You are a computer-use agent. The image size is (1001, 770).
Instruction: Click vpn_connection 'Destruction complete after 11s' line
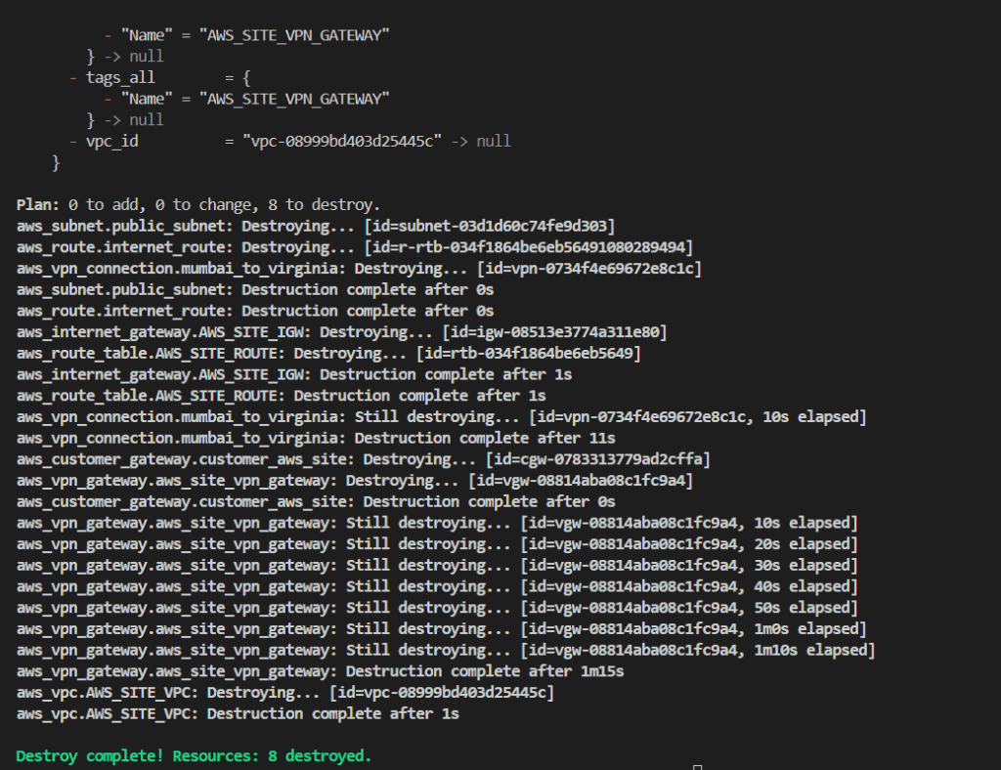pyautogui.click(x=316, y=439)
